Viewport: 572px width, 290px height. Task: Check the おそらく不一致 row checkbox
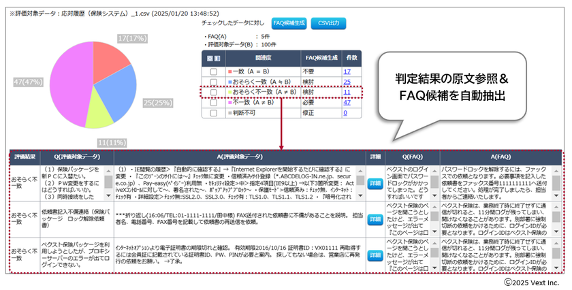coord(213,93)
